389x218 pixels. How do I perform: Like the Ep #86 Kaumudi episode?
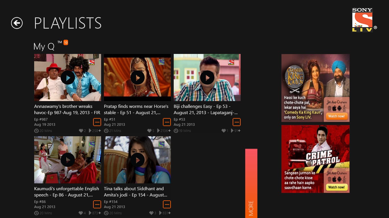pyautogui.click(x=81, y=213)
